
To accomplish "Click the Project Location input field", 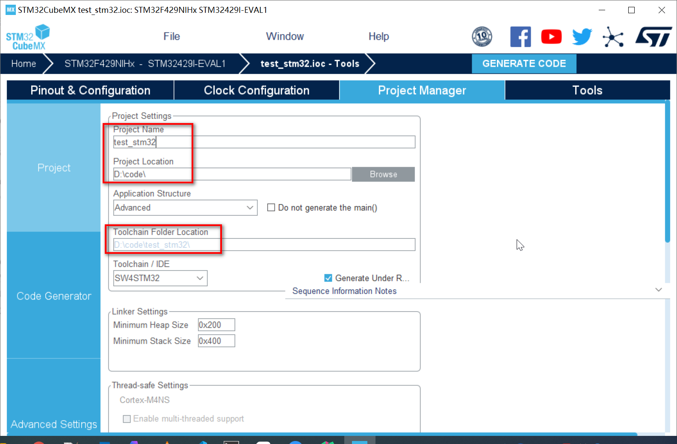I will (232, 174).
